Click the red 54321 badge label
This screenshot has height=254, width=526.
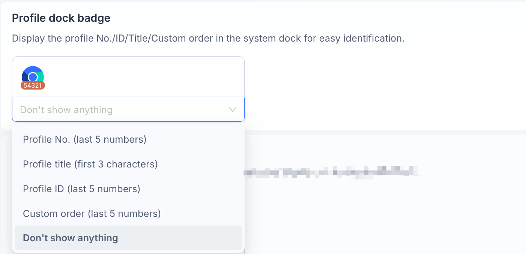[33, 85]
